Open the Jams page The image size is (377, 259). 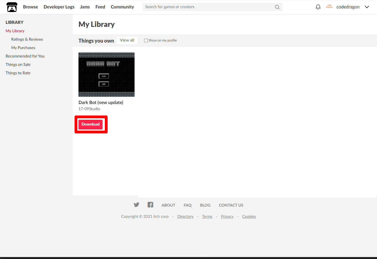pyautogui.click(x=85, y=7)
